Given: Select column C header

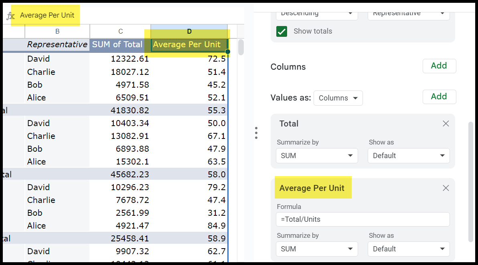Looking at the screenshot, I should 120,31.
